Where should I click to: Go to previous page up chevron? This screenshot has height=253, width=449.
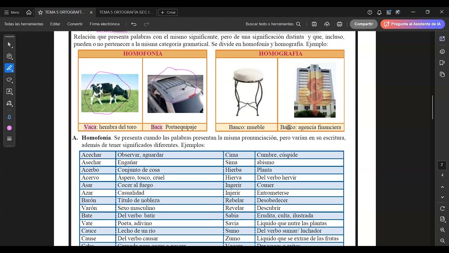442,187
